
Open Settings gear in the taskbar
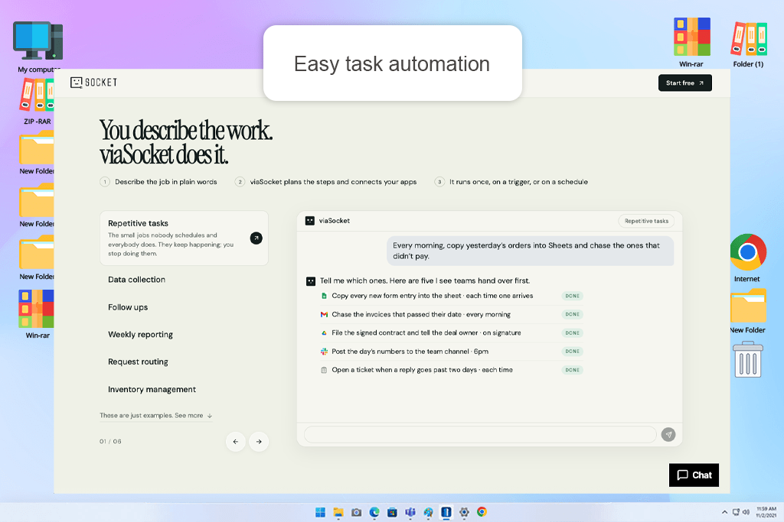464,512
